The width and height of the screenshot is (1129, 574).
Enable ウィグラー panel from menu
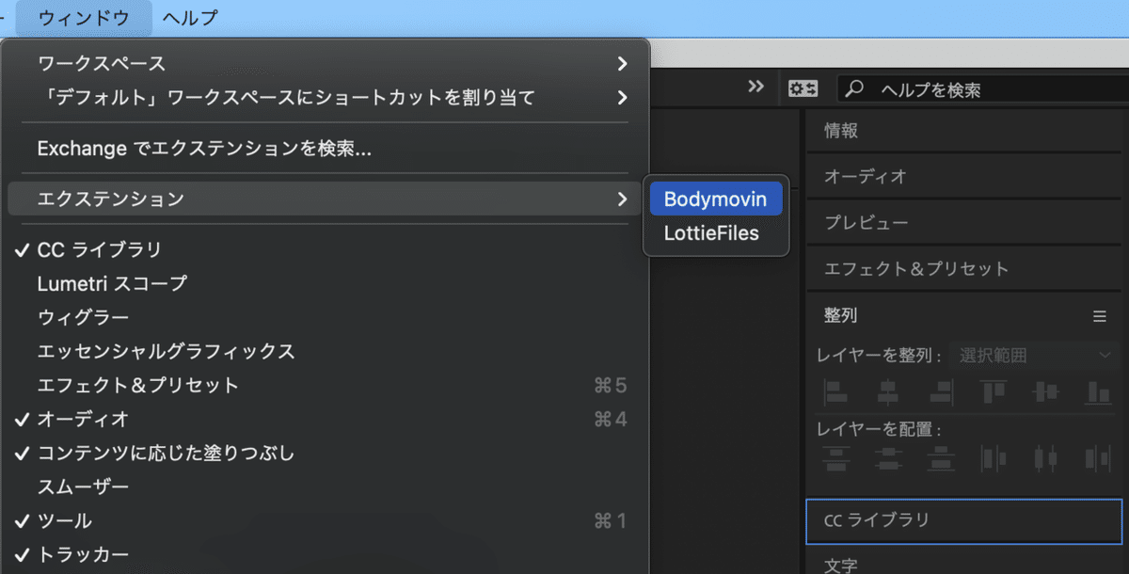pyautogui.click(x=326, y=317)
